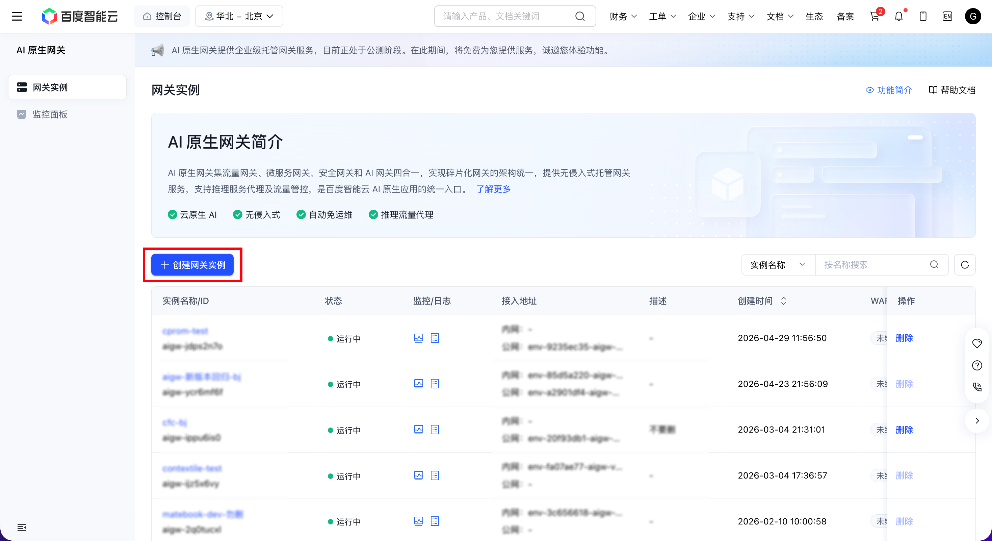Click the 了解更多 link
This screenshot has height=541, width=992.
(x=493, y=189)
